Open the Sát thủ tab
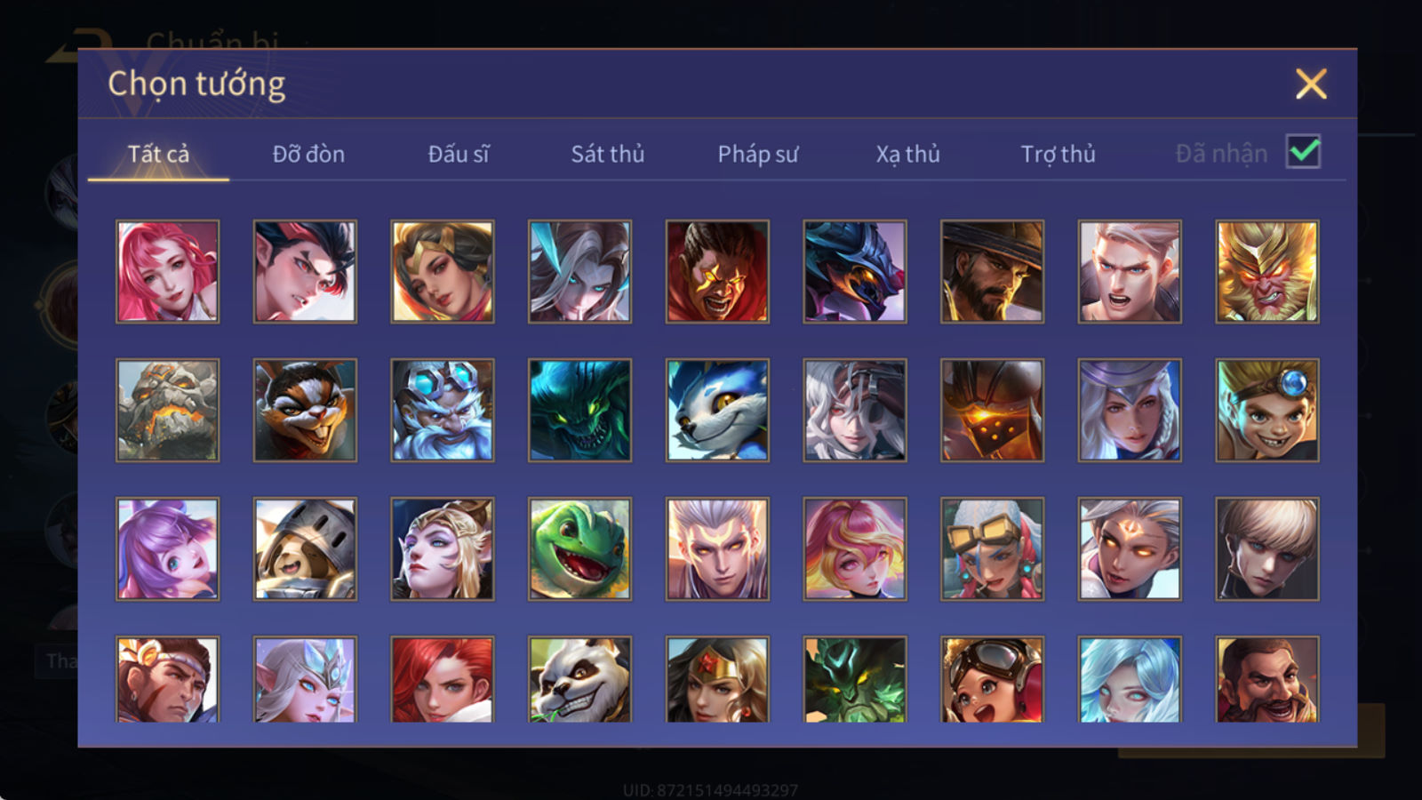The height and width of the screenshot is (800, 1422). point(607,154)
